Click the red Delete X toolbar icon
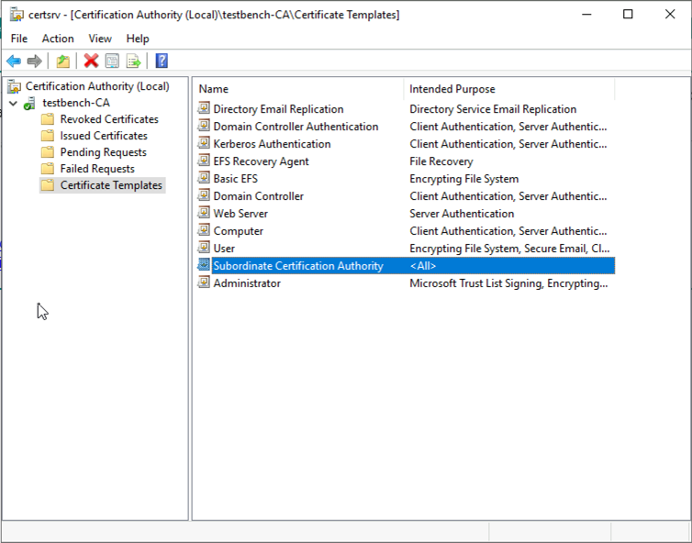Viewport: 692px width, 543px height. point(91,61)
